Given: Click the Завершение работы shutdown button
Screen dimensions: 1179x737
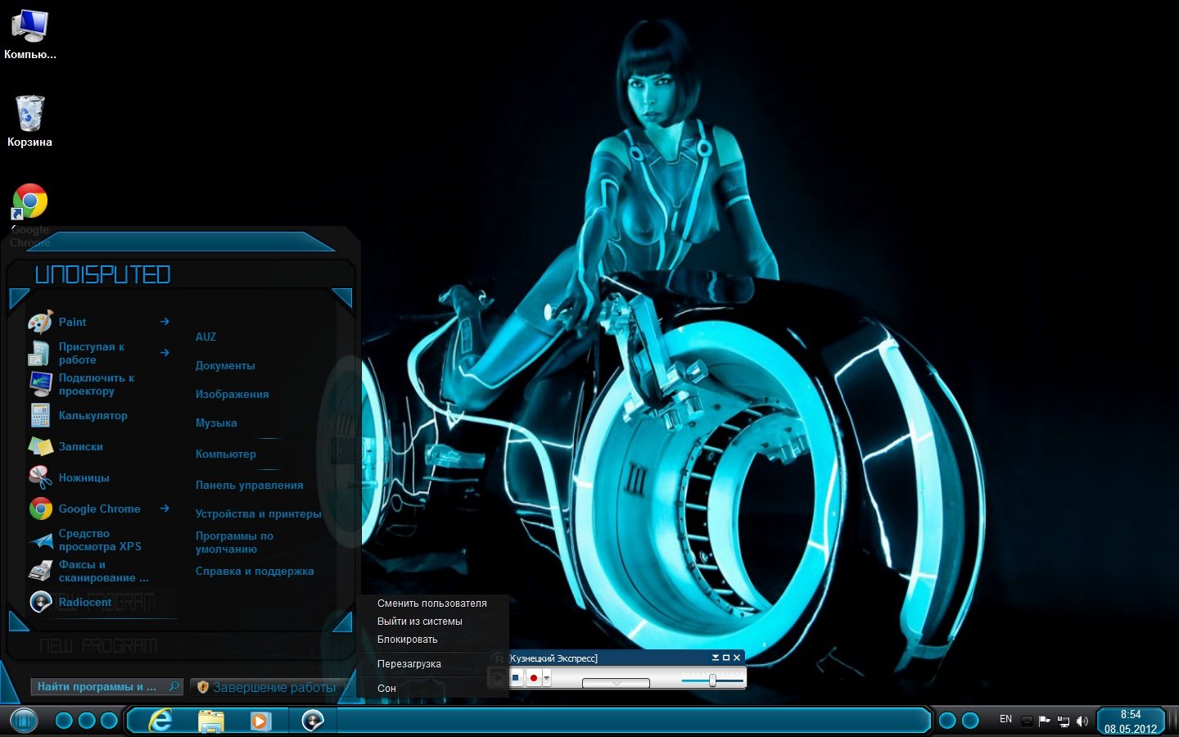Looking at the screenshot, I should click(273, 688).
